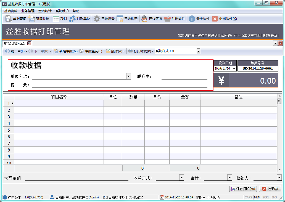Screen dimensions: 285x202
Task: Open the 操作(A) menu button
Action: pyautogui.click(x=115, y=51)
